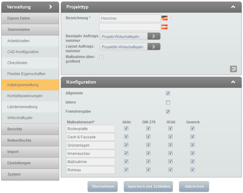This screenshot has width=243, height=193.
Task: Open Basisjahr Auftragsnummer dropdown
Action: click(x=154, y=36)
